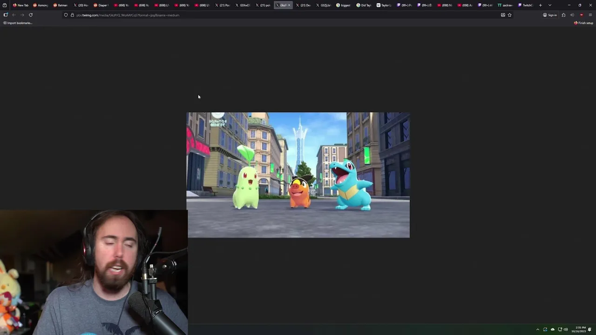
Task: Reload the current page
Action: (31, 15)
